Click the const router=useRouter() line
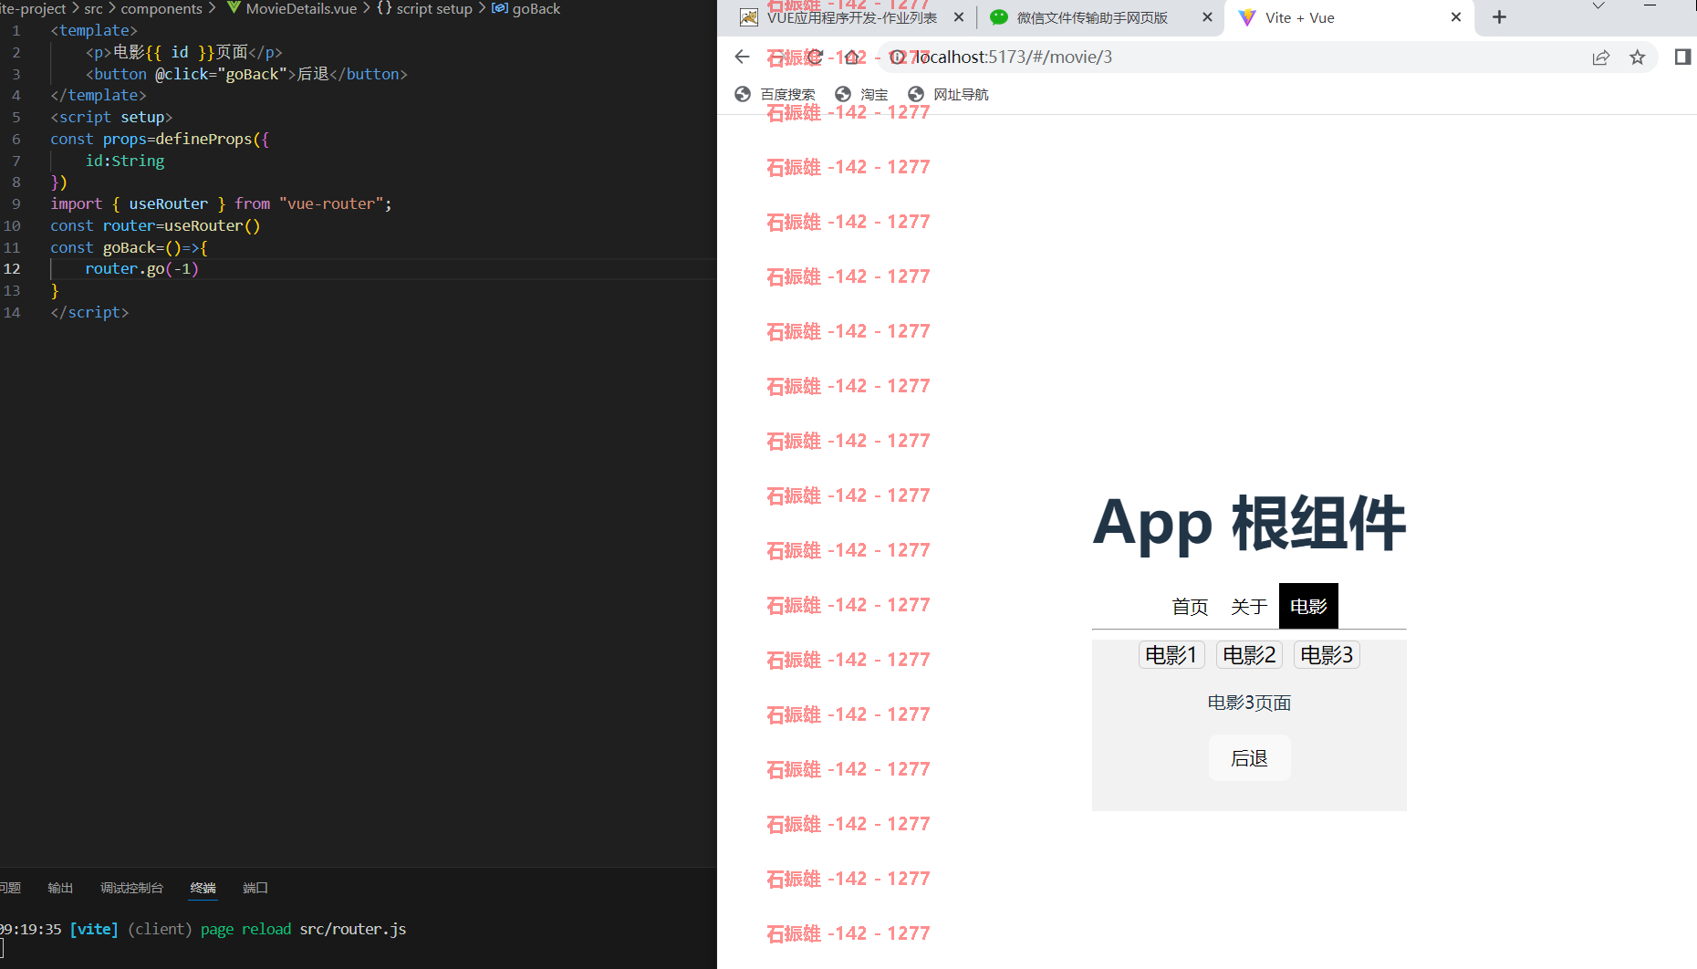Viewport: 1697px width, 969px height. (x=155, y=225)
